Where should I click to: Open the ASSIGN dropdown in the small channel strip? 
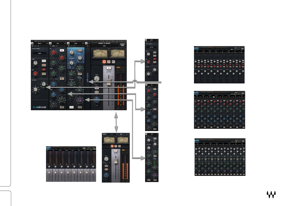(105, 134)
